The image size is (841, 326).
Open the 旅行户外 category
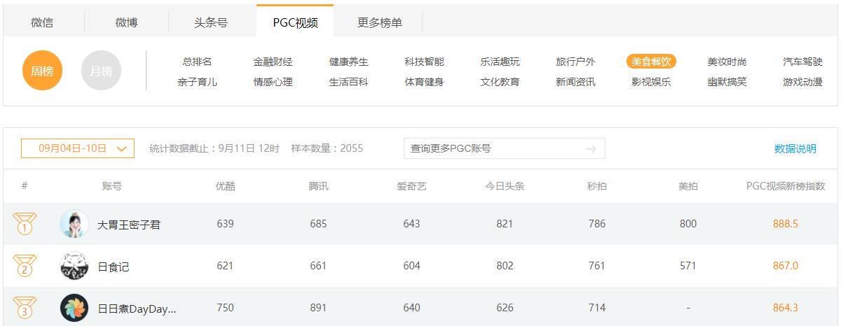575,62
